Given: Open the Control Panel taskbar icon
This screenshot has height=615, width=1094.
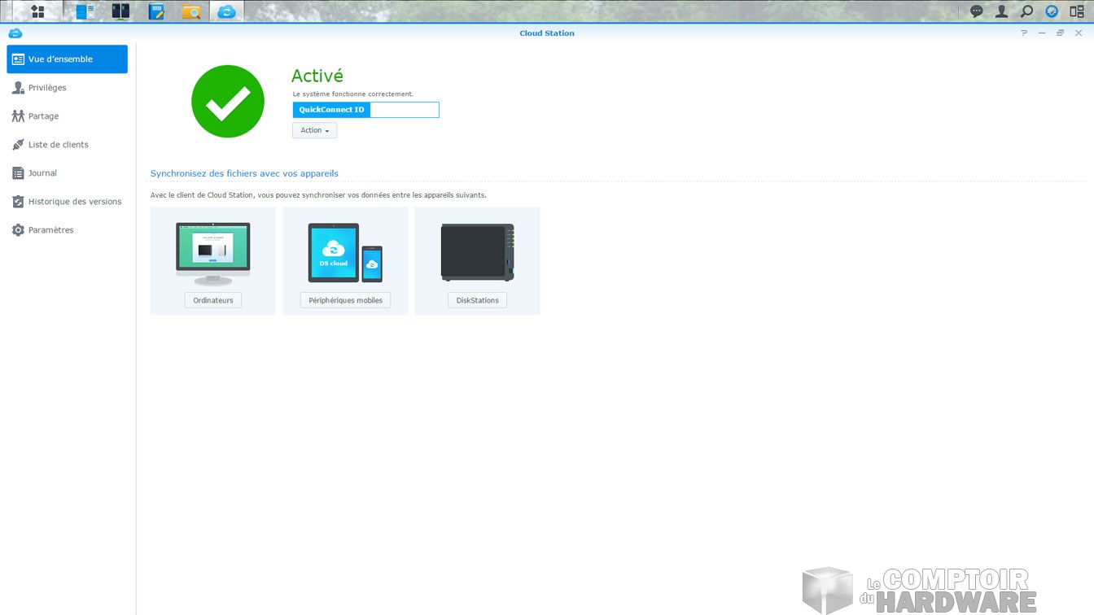Looking at the screenshot, I should (85, 11).
